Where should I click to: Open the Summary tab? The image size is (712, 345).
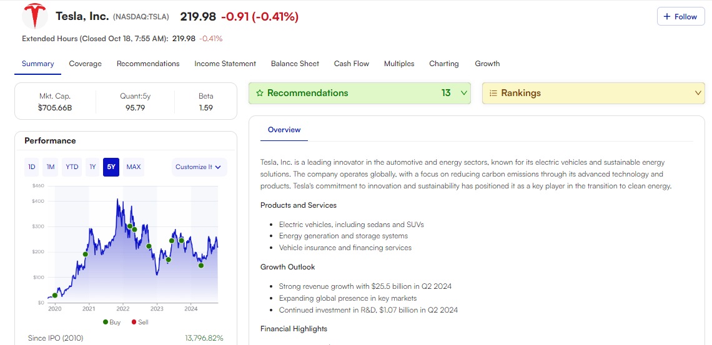37,64
